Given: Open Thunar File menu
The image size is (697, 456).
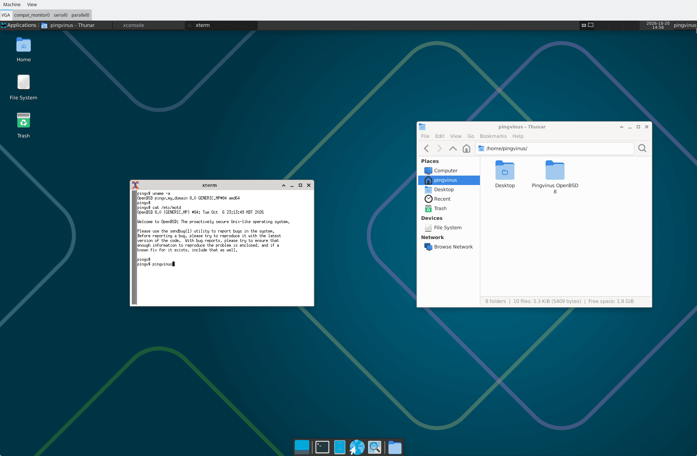Looking at the screenshot, I should tap(425, 136).
